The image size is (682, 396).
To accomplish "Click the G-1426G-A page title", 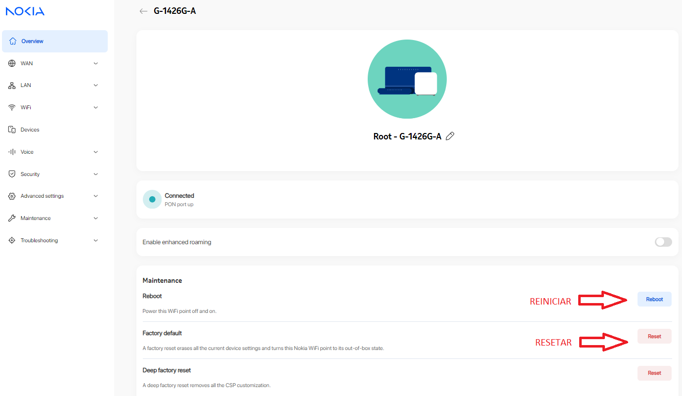I will pyautogui.click(x=175, y=11).
